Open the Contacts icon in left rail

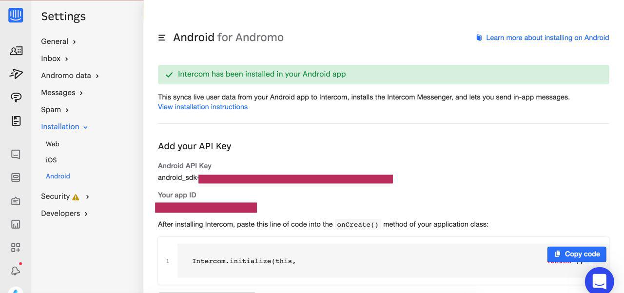[16, 51]
